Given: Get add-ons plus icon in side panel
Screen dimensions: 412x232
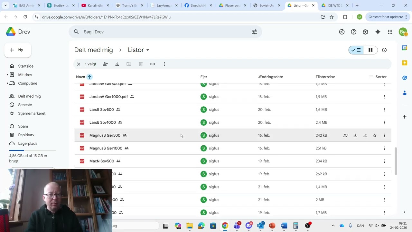Looking at the screenshot, I should 405,117.
